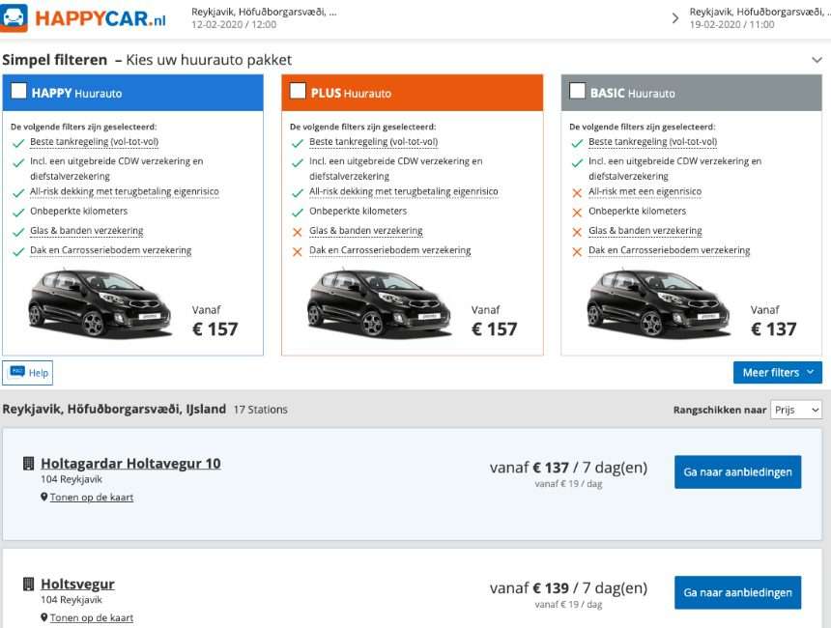Click HAPPY card Glas & banden verzekering

point(87,231)
